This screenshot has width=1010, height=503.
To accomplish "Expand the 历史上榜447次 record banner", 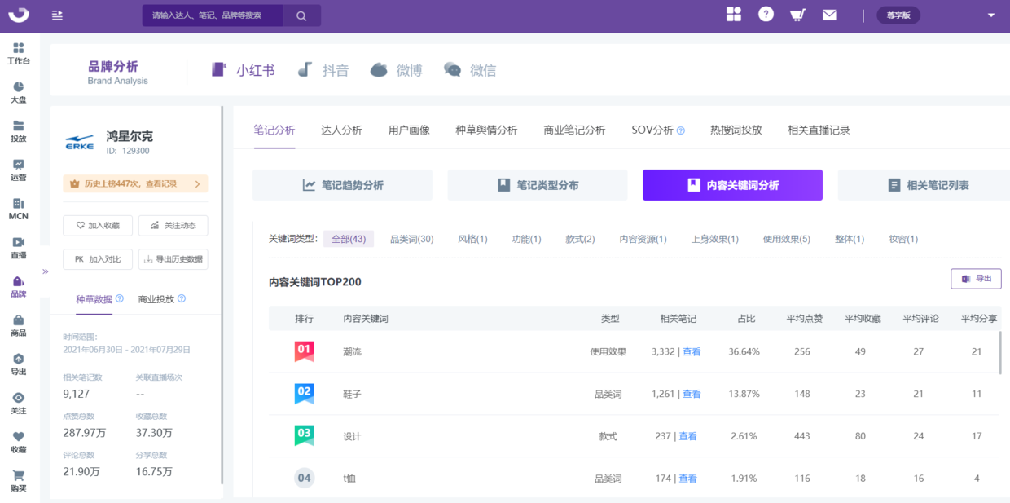I will 135,184.
